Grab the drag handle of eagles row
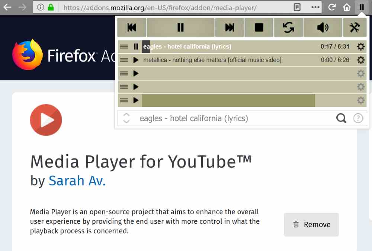The width and height of the screenshot is (372, 251). (124, 47)
